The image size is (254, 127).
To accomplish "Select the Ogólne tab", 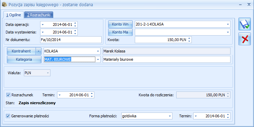I will [x=13, y=15].
